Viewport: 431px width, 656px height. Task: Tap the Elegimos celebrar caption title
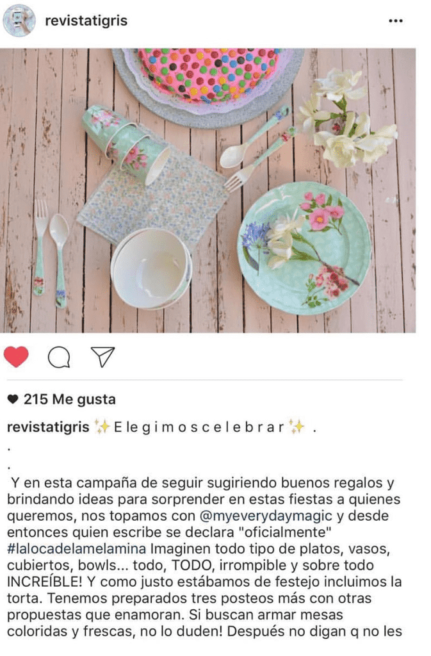(199, 427)
